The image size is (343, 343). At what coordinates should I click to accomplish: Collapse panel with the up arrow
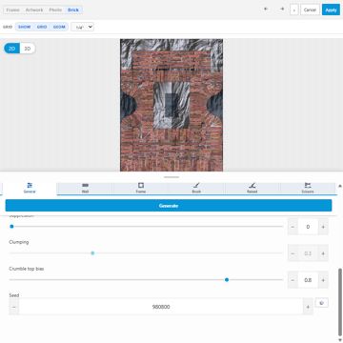340,186
